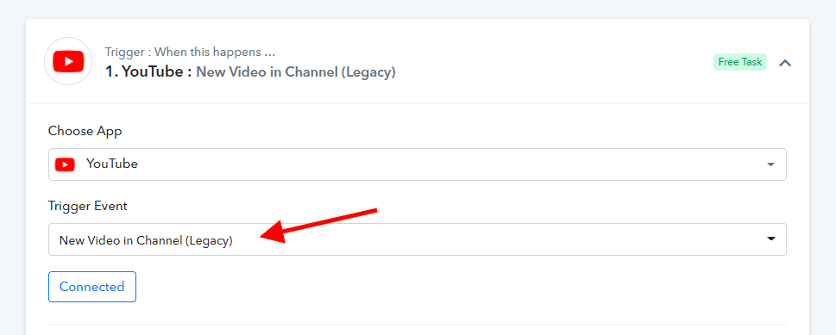Open the Choose App dropdown arrow
The image size is (836, 335).
(x=770, y=164)
